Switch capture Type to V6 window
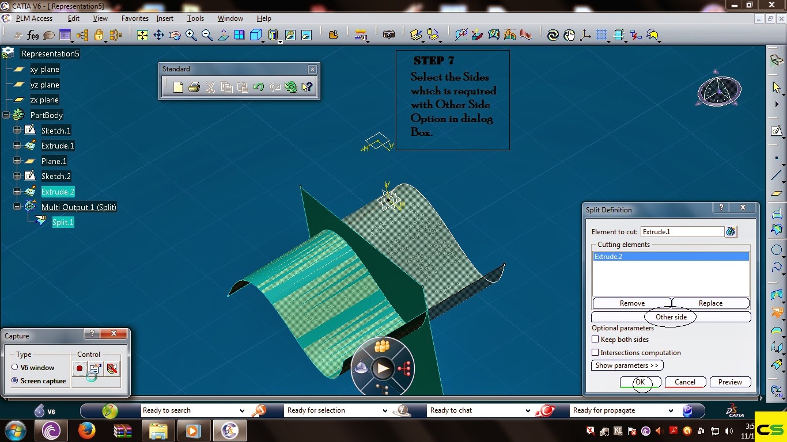 click(16, 367)
